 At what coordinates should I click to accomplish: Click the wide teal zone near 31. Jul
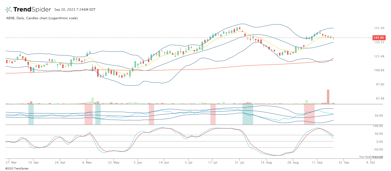coord(248,114)
